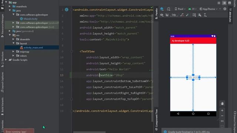This screenshot has height=133, width=237.
Task: Open the Align tool icon
Action: click(200, 15)
